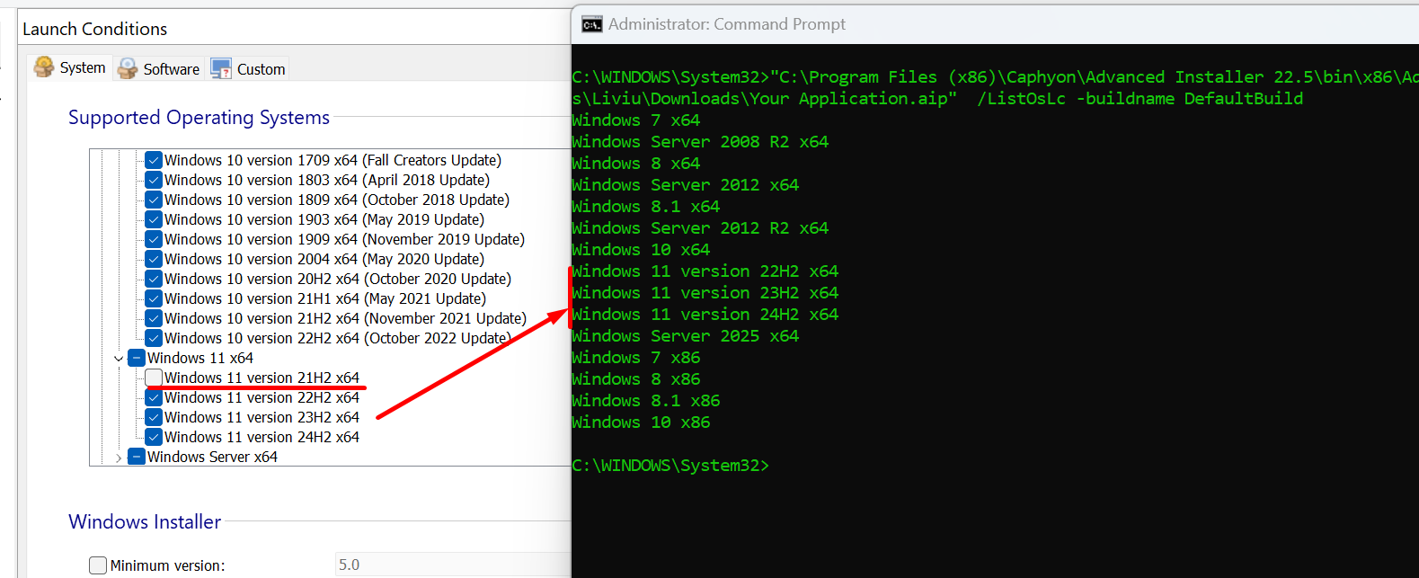
Task: Toggle the Minimum version checkbox
Action: pos(98,565)
